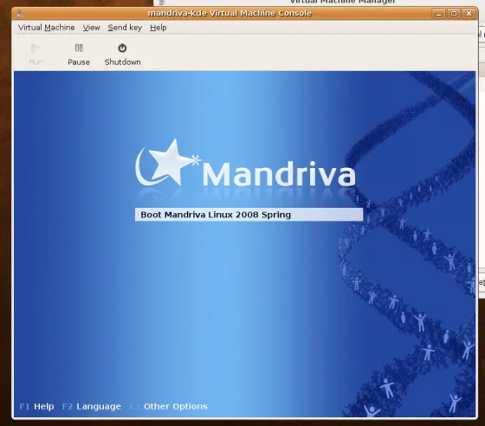This screenshot has height=426, width=485.
Task: Shut down the virtual machine
Action: click(122, 54)
